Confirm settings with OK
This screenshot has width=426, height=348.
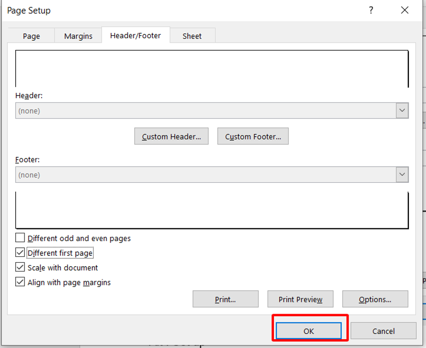[x=308, y=331]
